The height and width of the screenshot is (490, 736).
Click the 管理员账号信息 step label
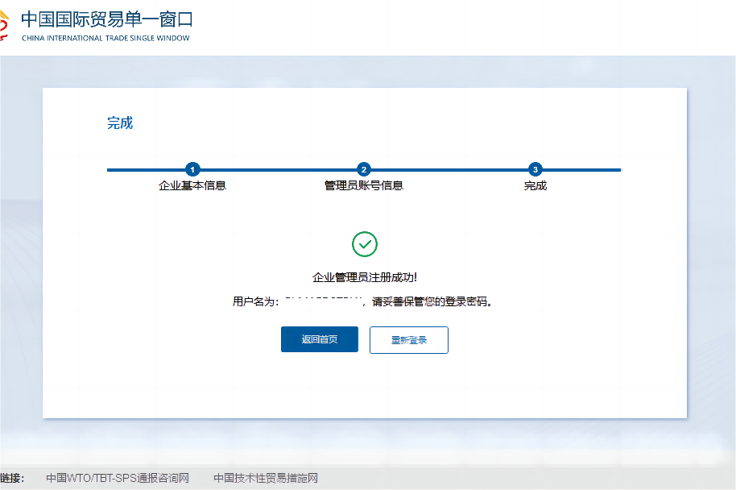point(364,185)
